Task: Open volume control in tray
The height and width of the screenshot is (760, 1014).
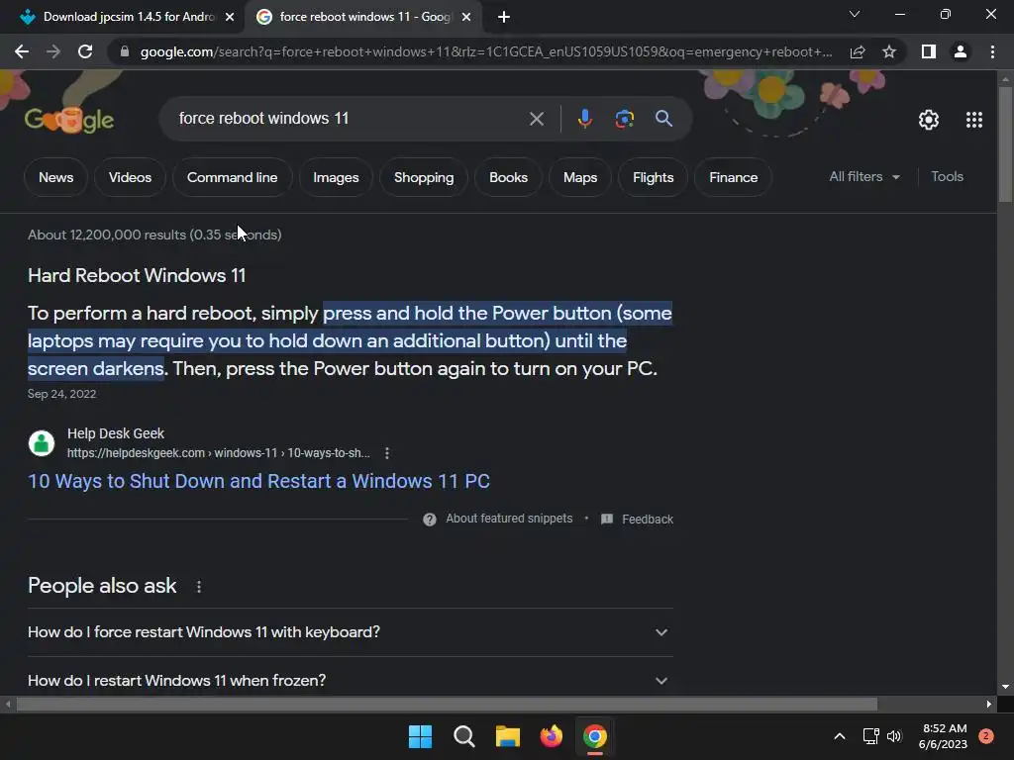Action: 894,736
